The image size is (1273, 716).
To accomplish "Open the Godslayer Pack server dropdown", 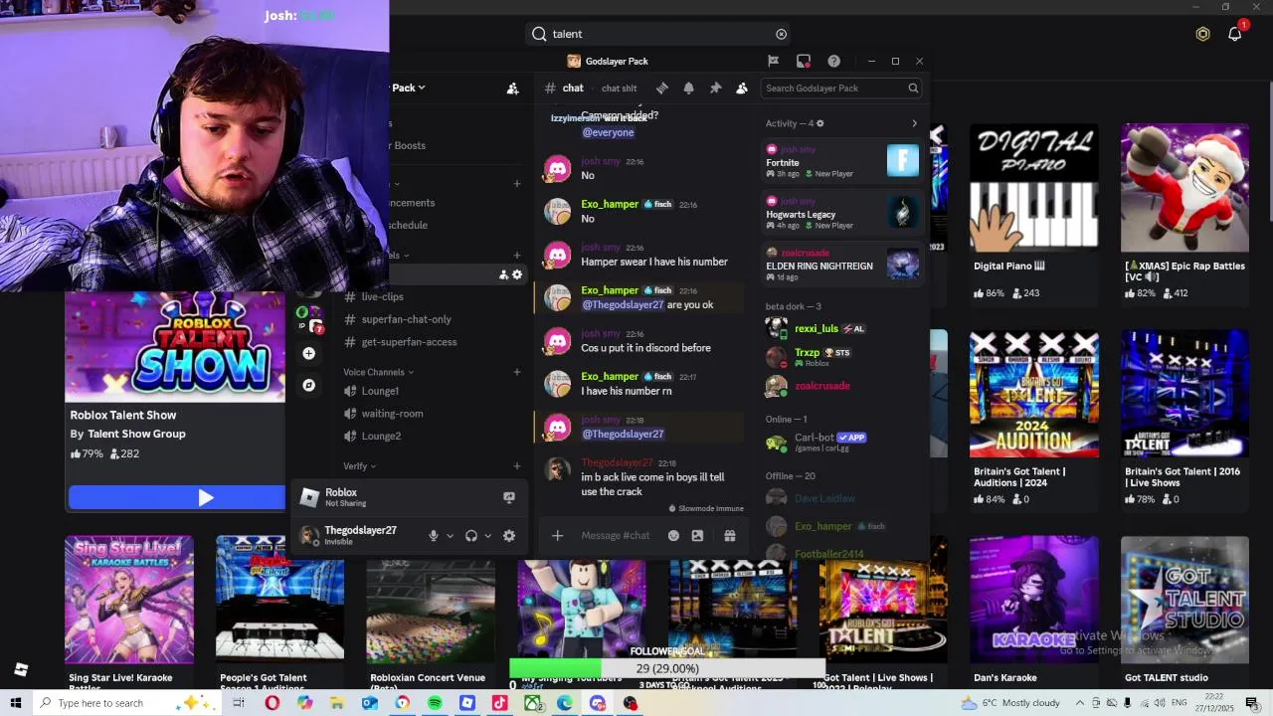I will 409,88.
